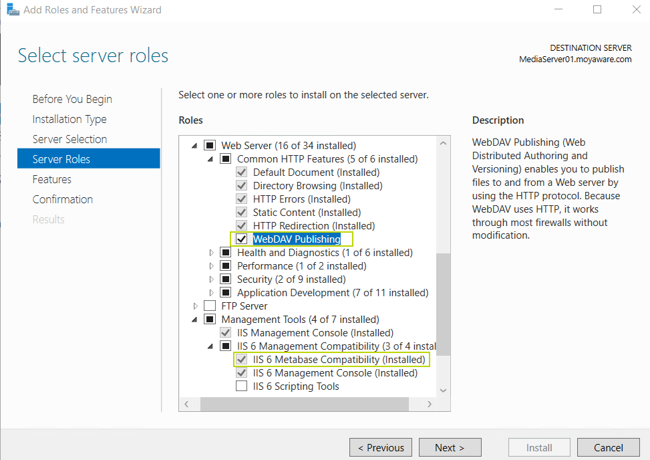
Task: Check the FTP Server checkbox
Action: (210, 306)
